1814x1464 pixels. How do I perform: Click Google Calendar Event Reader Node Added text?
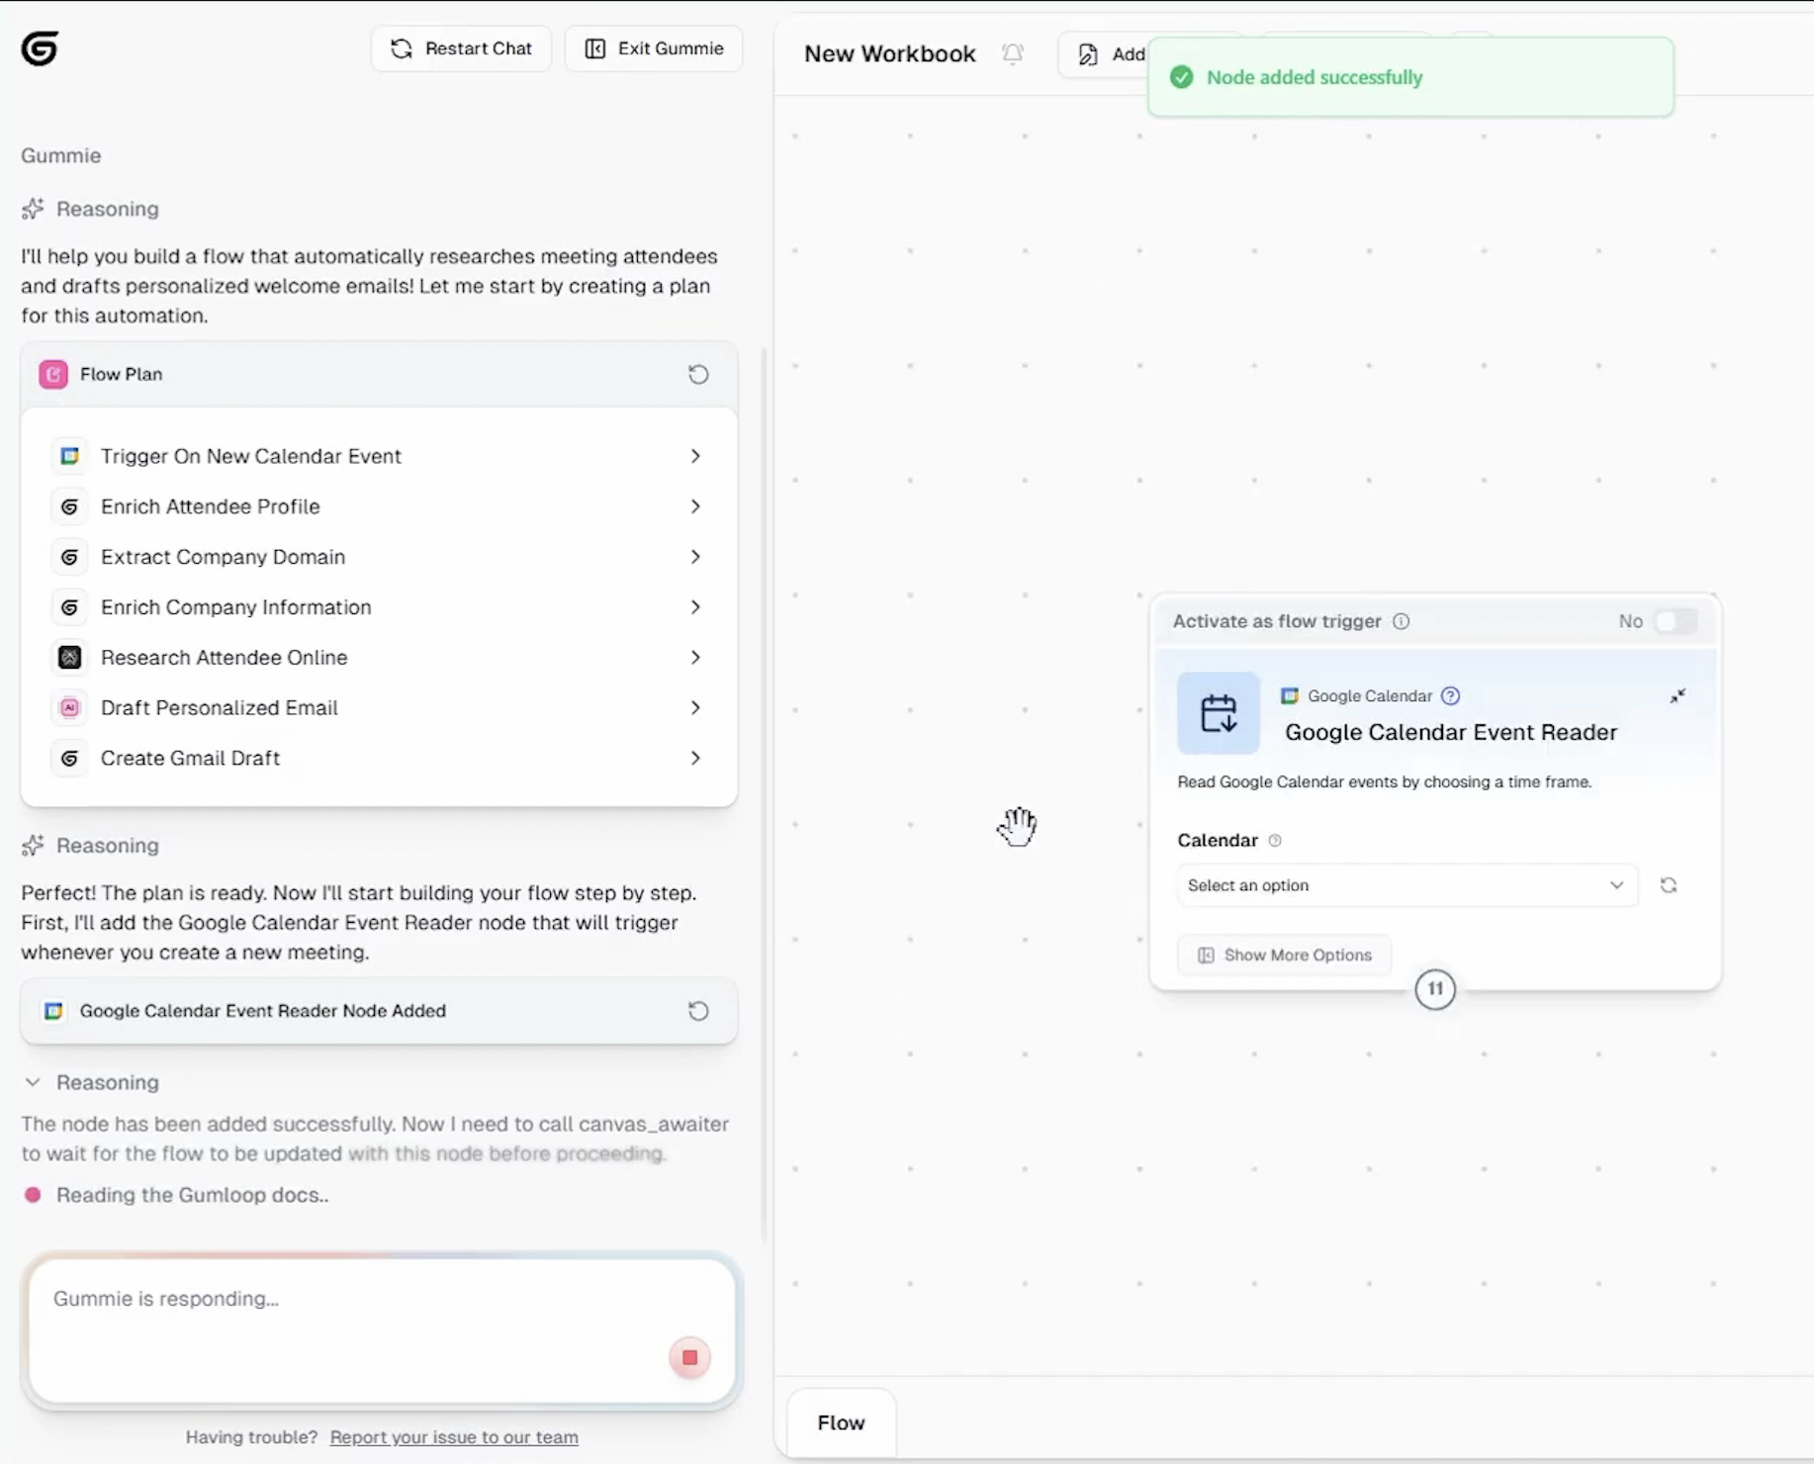(263, 1011)
